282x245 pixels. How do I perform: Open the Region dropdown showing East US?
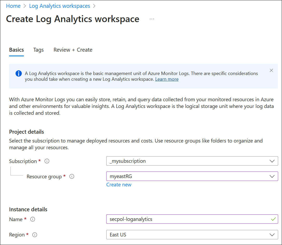coord(192,235)
